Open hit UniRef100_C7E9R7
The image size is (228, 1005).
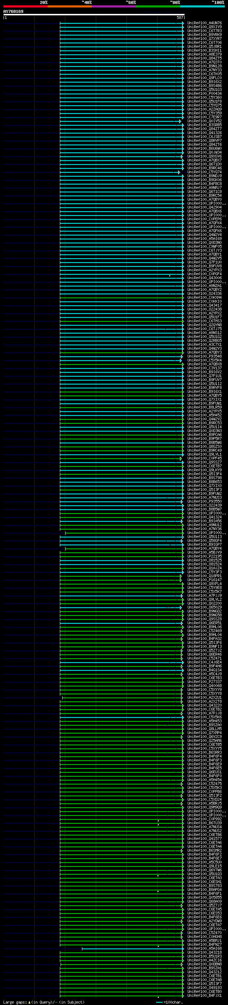click(204, 117)
